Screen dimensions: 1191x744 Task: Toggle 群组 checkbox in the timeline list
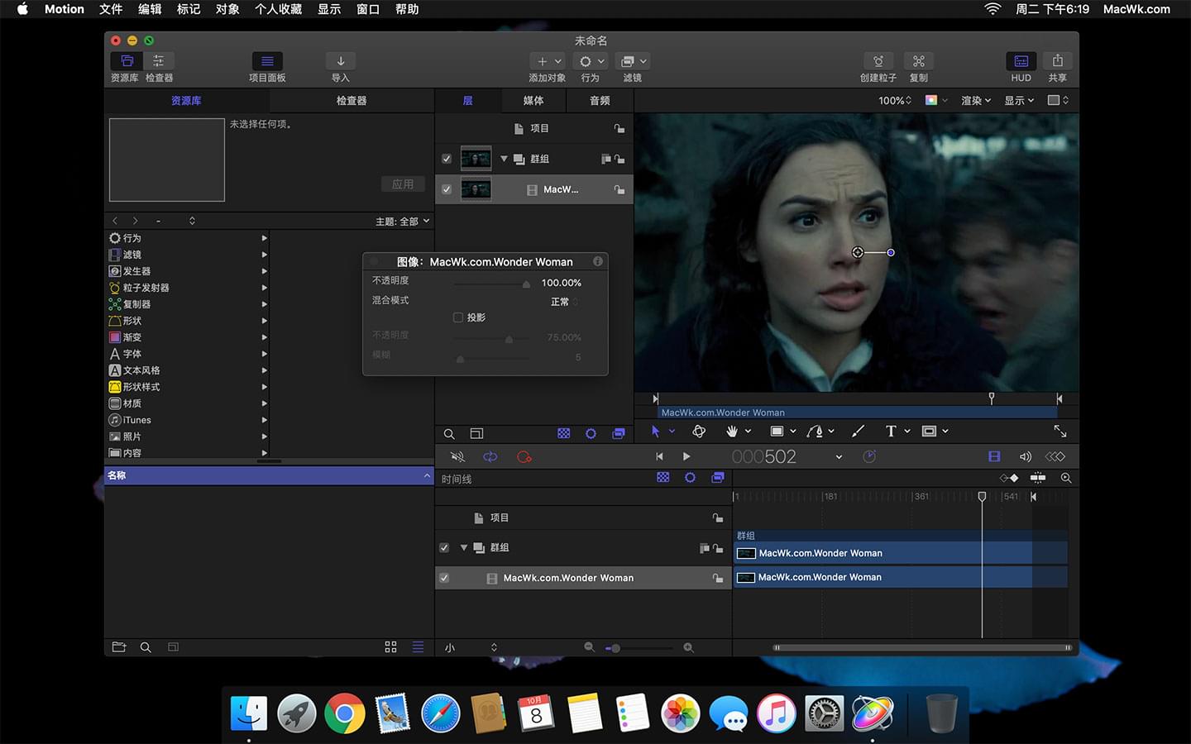coord(444,547)
